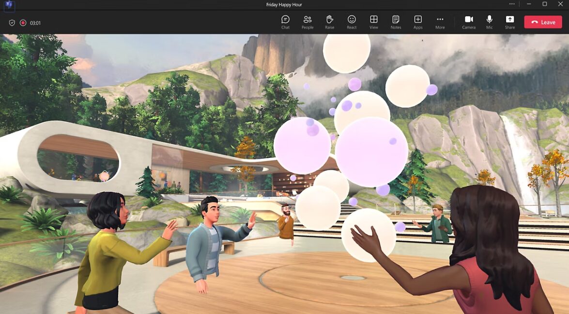The height and width of the screenshot is (314, 569).
Task: Open the Chat panel
Action: coord(285,22)
